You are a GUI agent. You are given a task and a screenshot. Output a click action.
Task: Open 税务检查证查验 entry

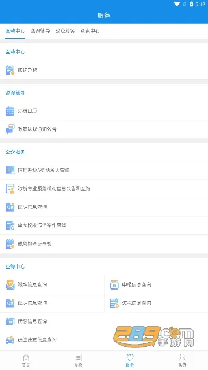click(x=104, y=244)
